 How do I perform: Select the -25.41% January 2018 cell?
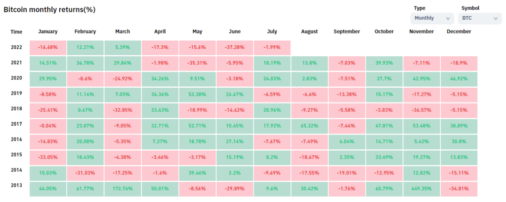tap(48, 110)
